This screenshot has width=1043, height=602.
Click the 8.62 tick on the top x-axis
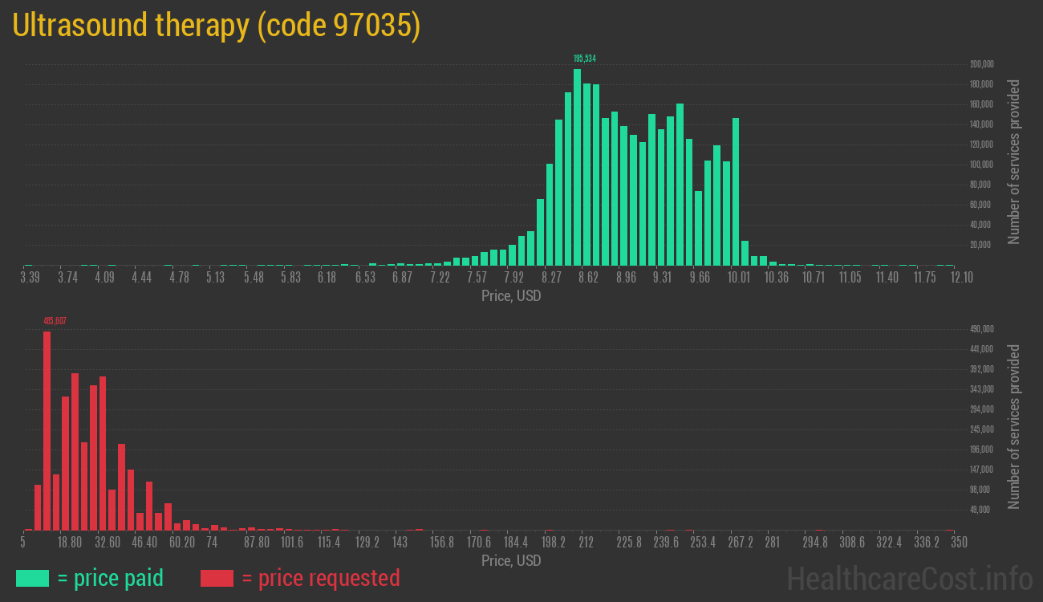pos(588,277)
